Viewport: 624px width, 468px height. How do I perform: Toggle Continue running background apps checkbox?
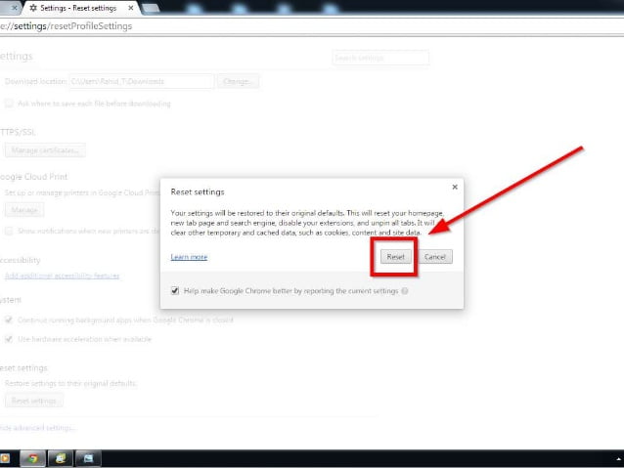(x=9, y=319)
